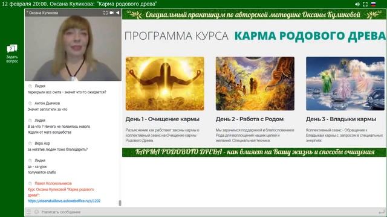The image size is (387, 217).
Task: Mute the webinar sound via speaker icon
Action: tap(357, 4)
